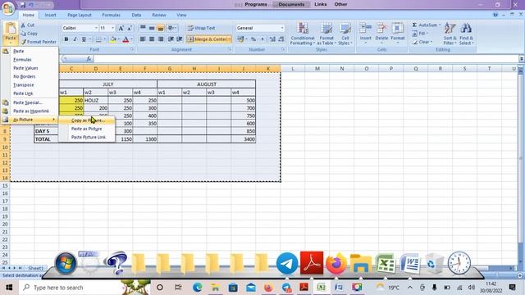This screenshot has height=295, width=525.
Task: Open the Font Color dropdown arrow
Action: pyautogui.click(x=131, y=39)
